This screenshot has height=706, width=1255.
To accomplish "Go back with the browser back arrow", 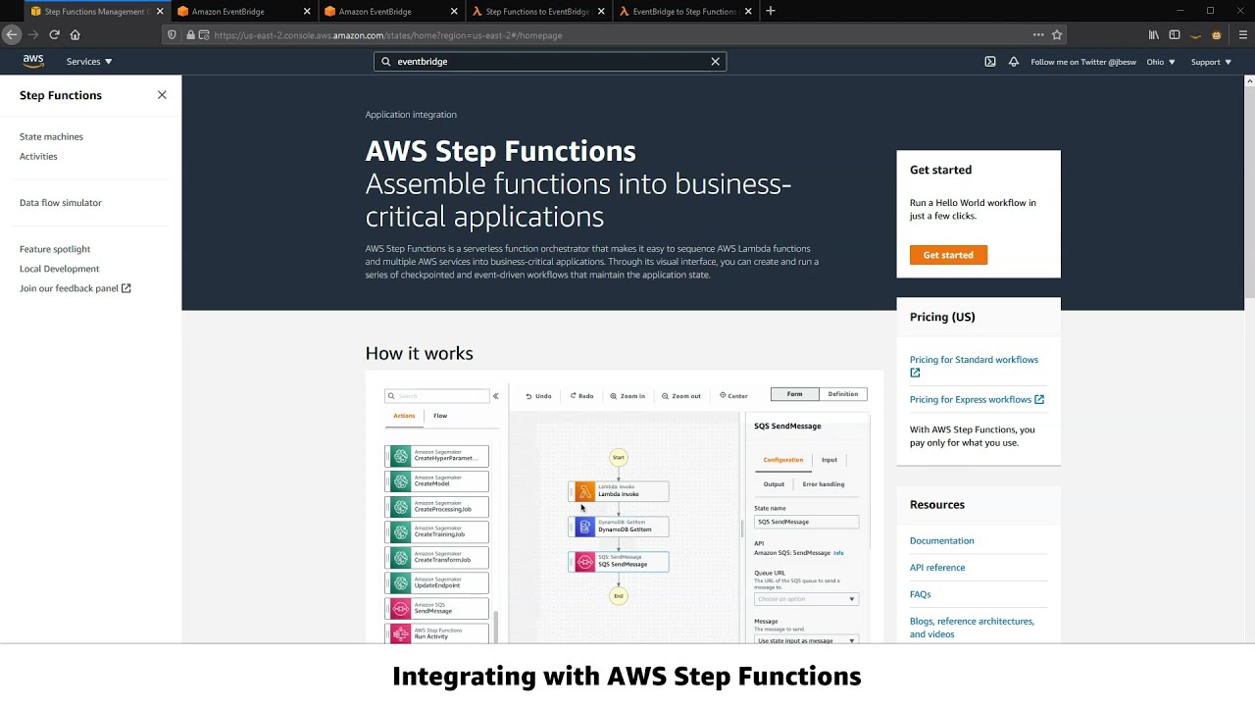I will click(x=12, y=34).
